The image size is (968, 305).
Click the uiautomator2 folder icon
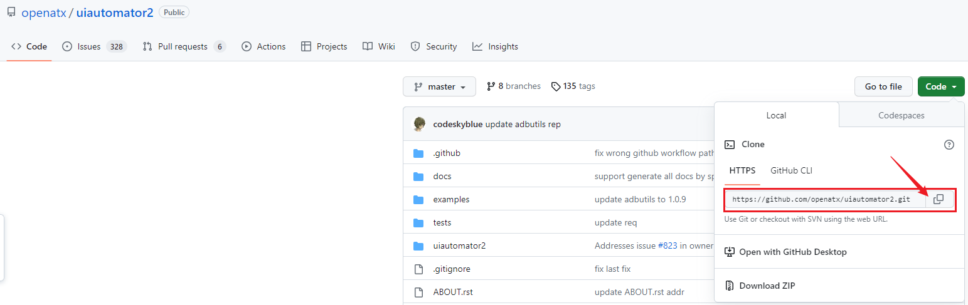419,246
